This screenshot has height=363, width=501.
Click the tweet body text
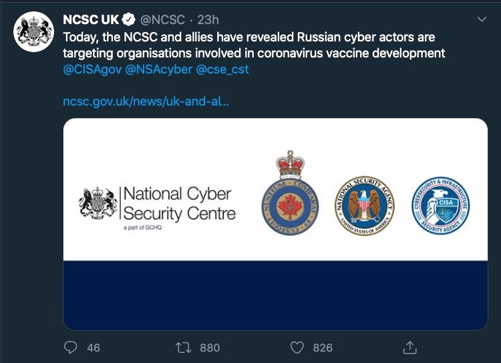pyautogui.click(x=254, y=44)
